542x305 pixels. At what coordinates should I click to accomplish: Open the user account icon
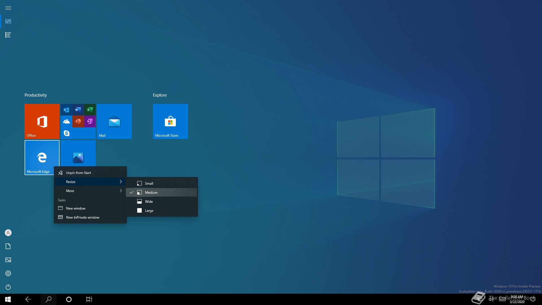8,233
